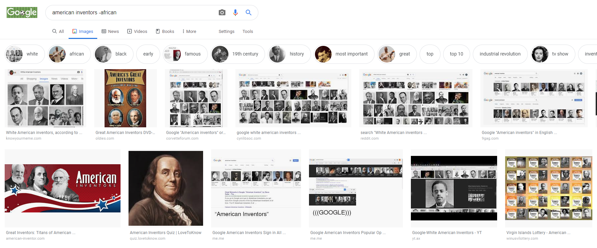597x248 pixels.
Task: Open the reddit.com image result
Action: [x=416, y=98]
